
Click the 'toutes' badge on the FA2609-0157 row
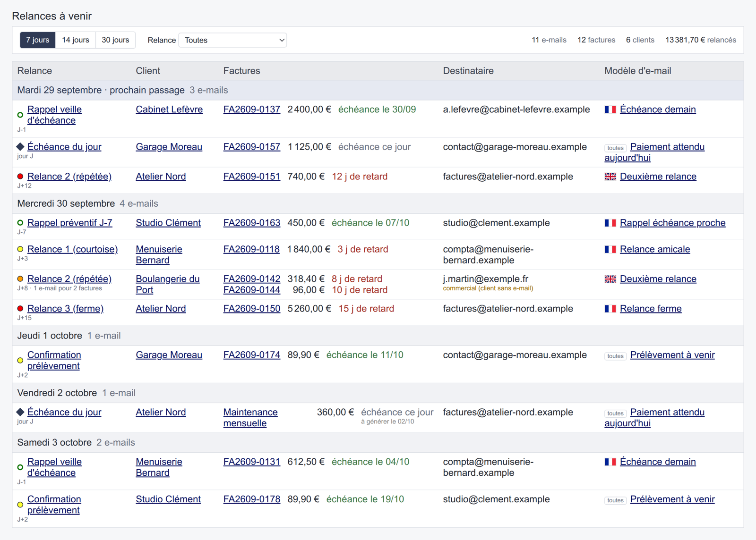pyautogui.click(x=615, y=148)
